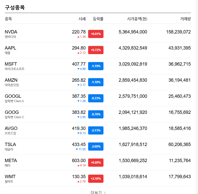Click market cap 2,859,454,830
Viewport: 198px width, 194px height.
tap(133, 80)
